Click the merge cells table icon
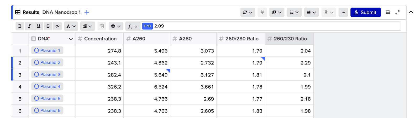Screen dimensions: 420x118 (102, 26)
